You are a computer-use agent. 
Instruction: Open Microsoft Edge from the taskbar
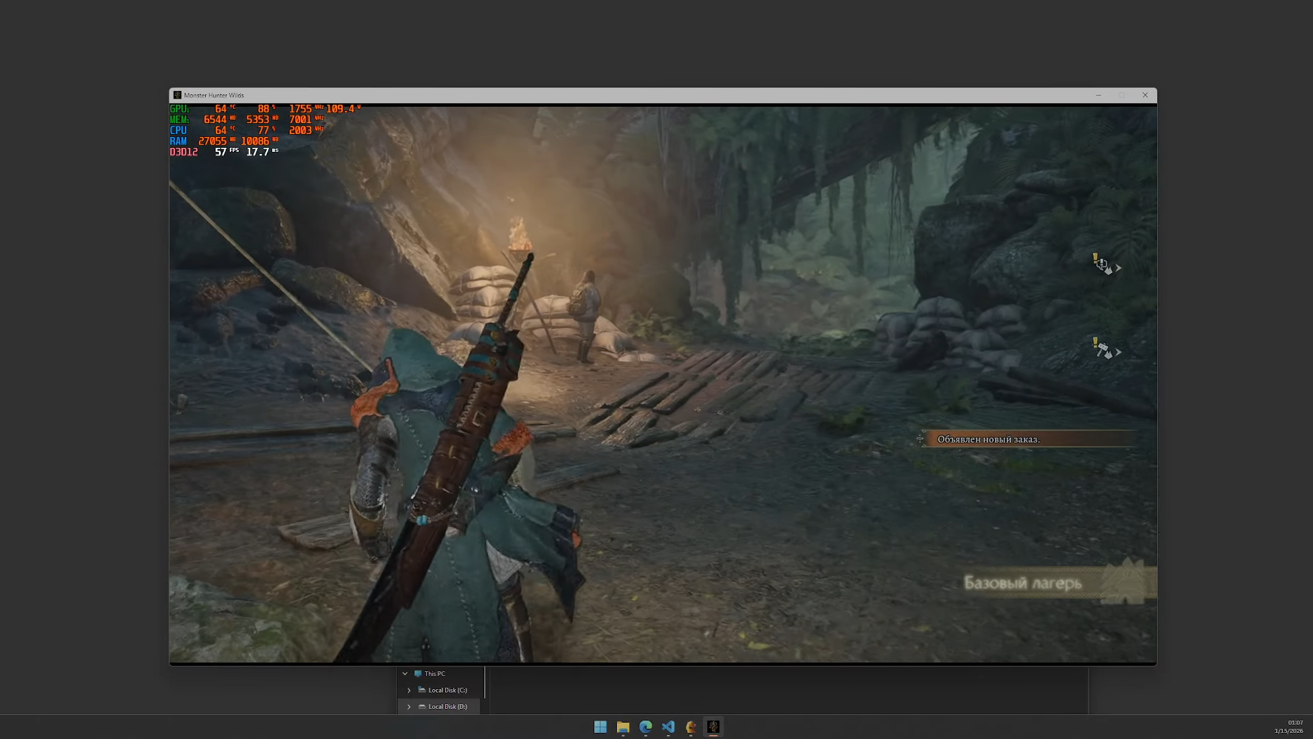pyautogui.click(x=646, y=727)
